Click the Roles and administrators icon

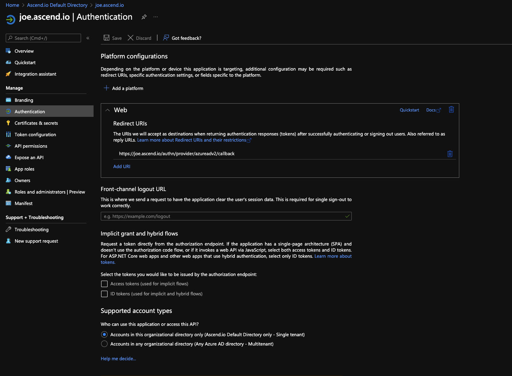tap(8, 192)
